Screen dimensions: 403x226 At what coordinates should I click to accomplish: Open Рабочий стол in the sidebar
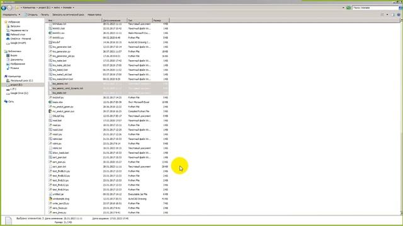tap(18, 35)
